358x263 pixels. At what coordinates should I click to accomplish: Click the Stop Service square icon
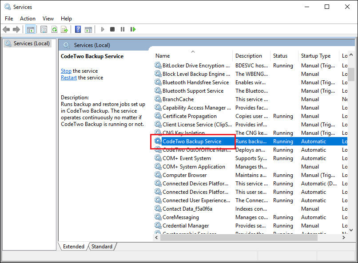click(112, 29)
